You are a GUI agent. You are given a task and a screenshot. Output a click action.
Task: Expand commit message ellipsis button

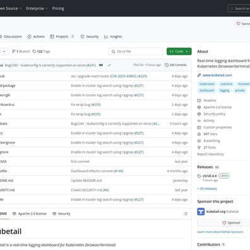tap(101, 65)
